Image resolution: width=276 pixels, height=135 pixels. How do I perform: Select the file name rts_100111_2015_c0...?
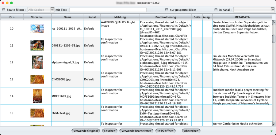[x=67, y=29]
